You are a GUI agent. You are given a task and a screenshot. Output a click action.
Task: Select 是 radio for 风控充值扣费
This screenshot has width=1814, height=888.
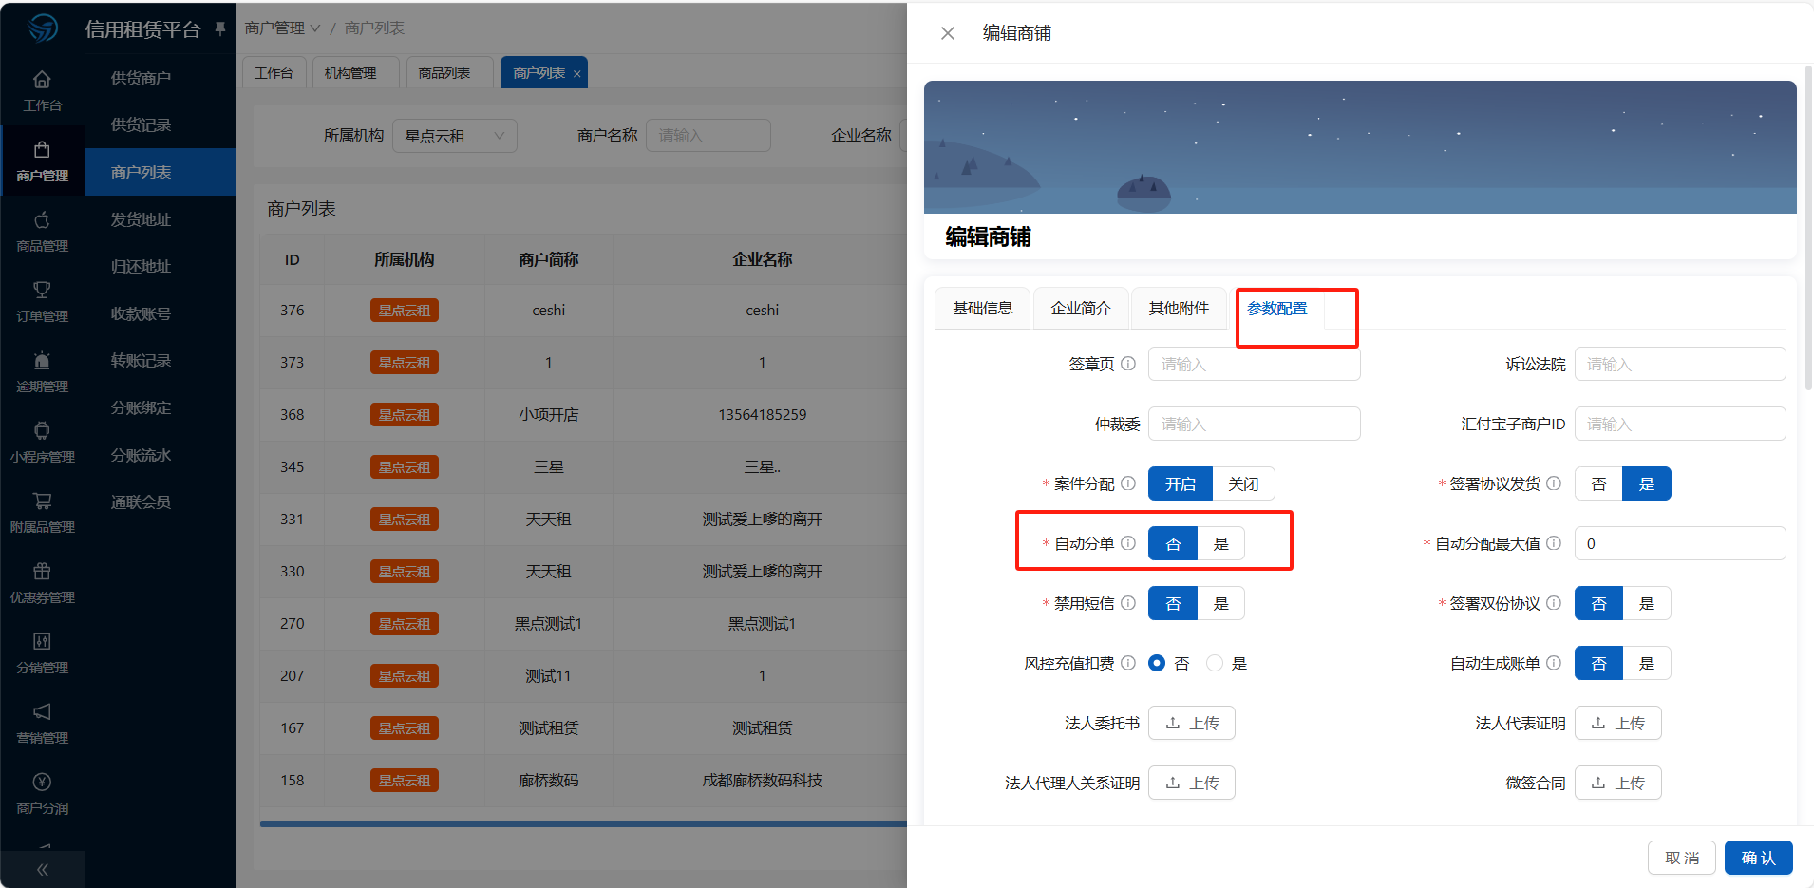click(1215, 663)
